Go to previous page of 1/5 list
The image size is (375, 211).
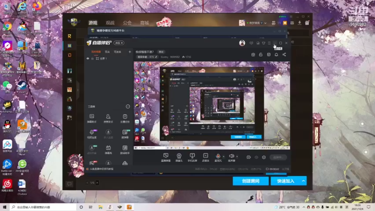87,183
